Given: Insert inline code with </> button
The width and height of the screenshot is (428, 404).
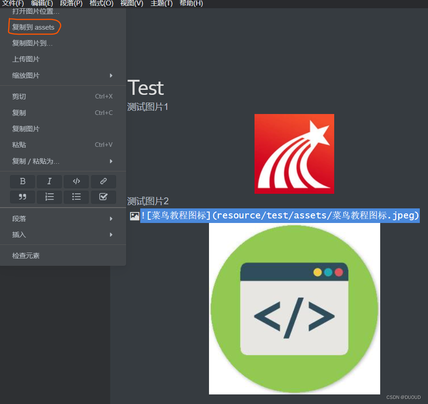Looking at the screenshot, I should [76, 181].
